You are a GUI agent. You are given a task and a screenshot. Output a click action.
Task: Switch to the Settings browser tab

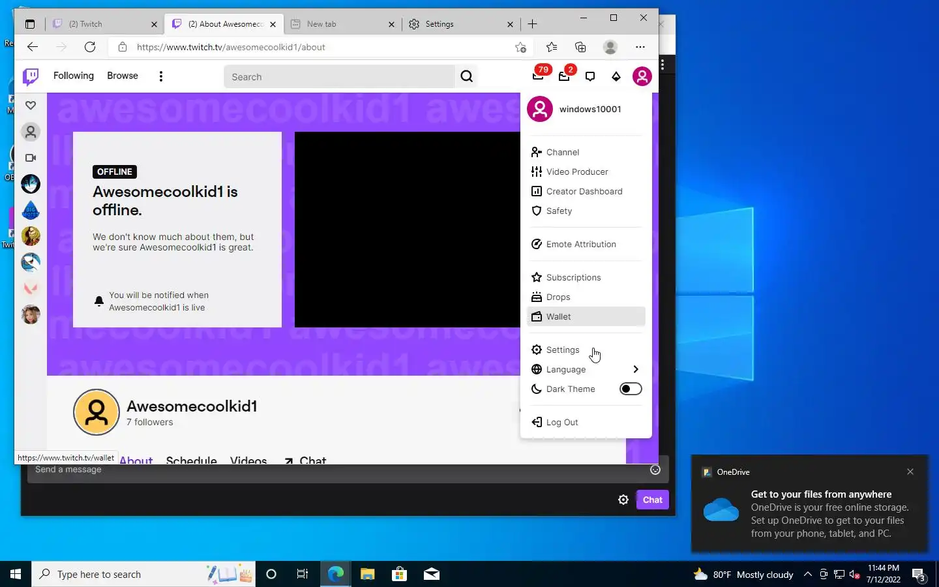pos(461,24)
